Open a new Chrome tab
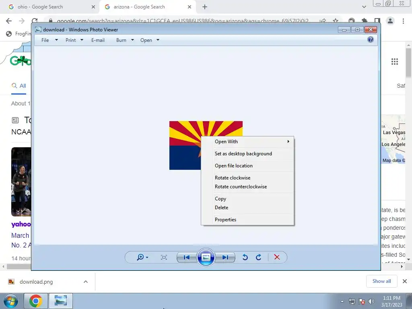The width and height of the screenshot is (412, 309). click(205, 7)
